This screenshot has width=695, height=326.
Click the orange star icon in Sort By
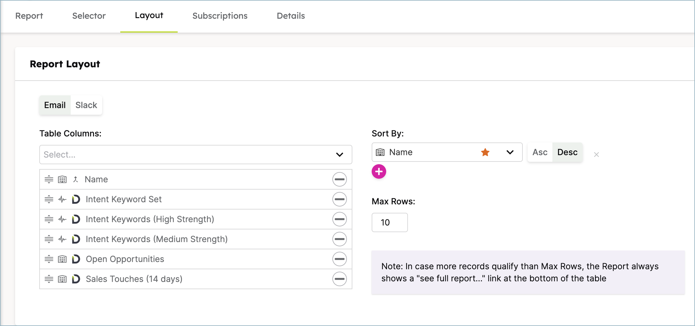point(485,152)
